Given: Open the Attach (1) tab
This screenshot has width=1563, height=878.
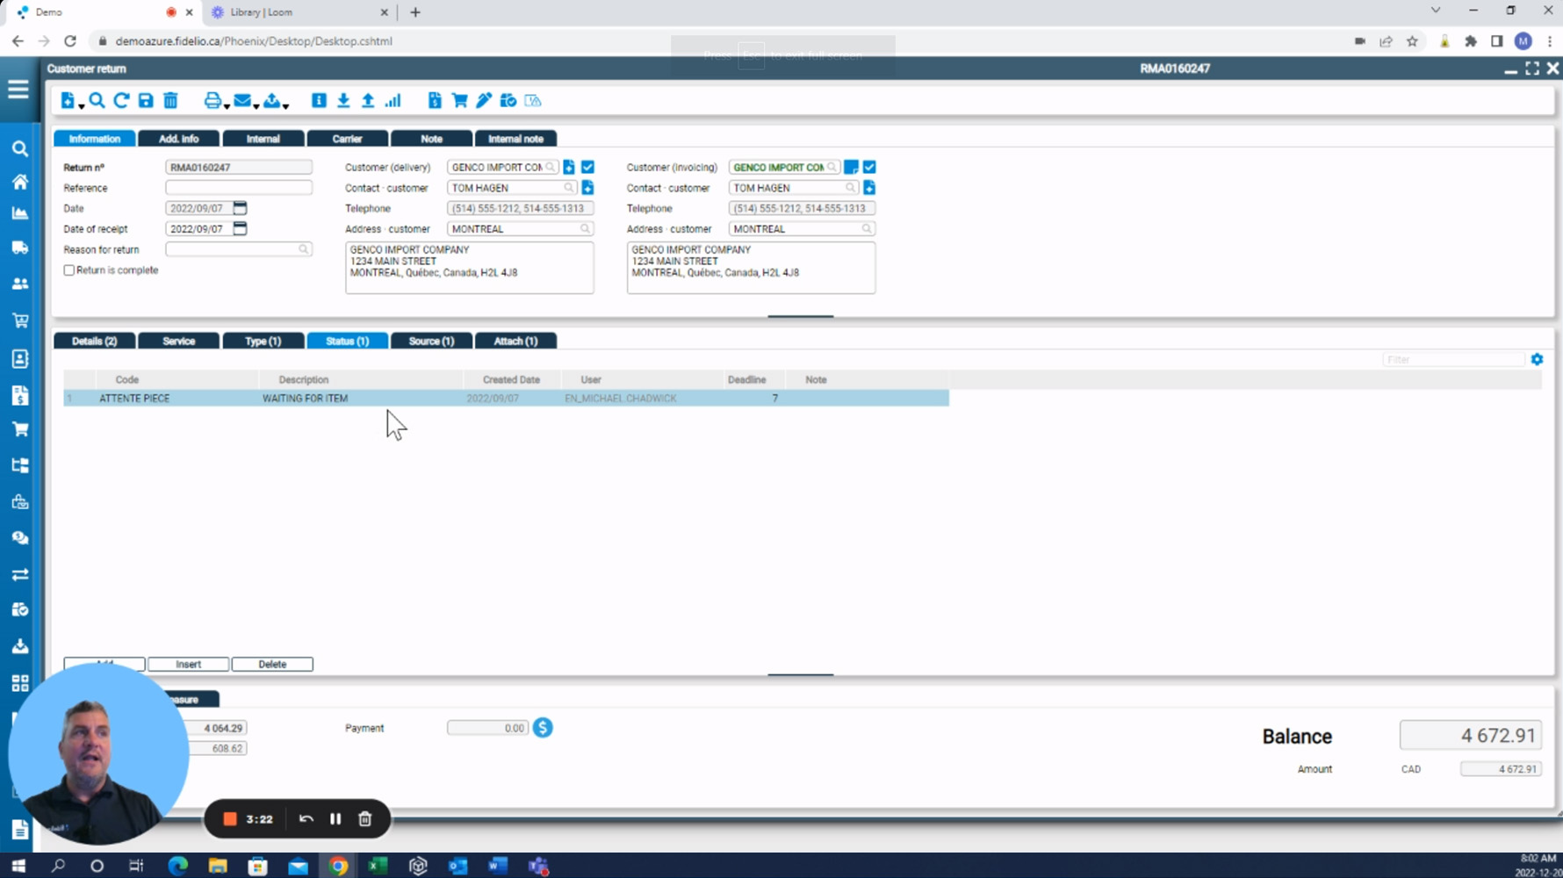Looking at the screenshot, I should pyautogui.click(x=515, y=341).
